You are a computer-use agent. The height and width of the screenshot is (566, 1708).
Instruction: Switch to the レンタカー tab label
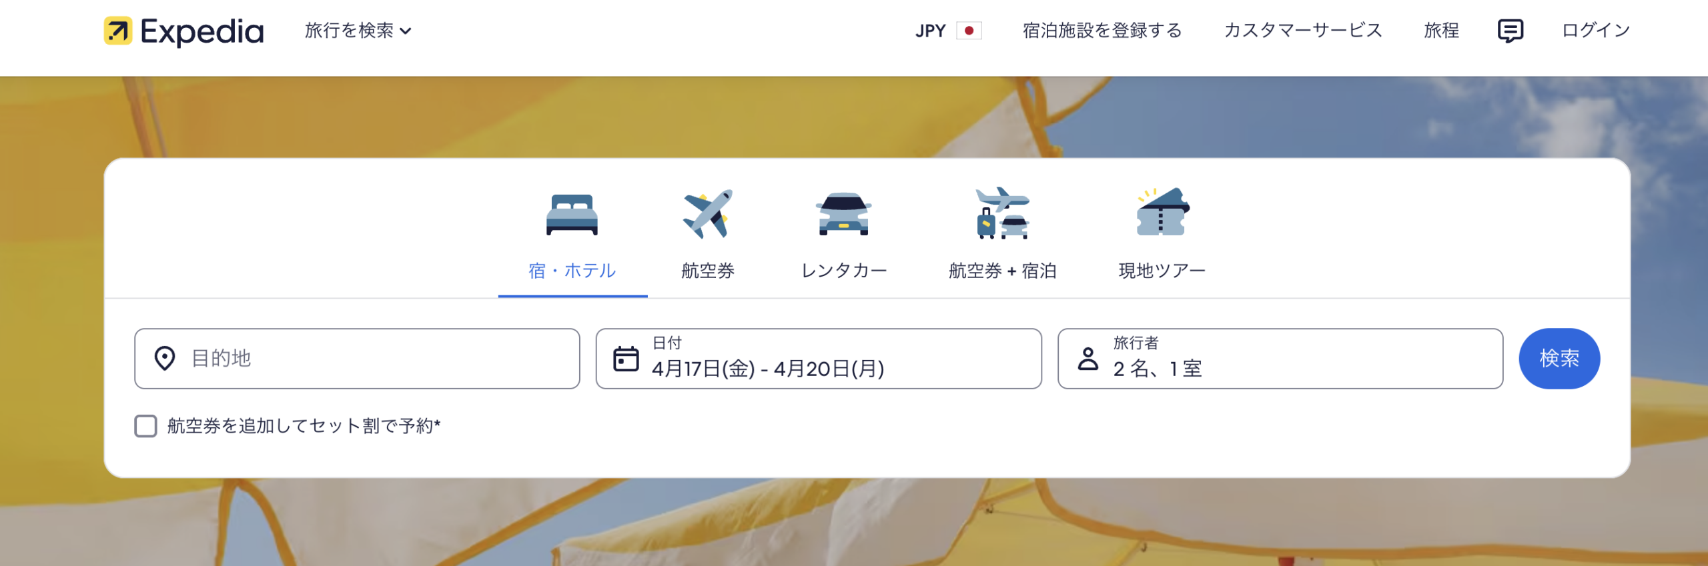tap(843, 271)
